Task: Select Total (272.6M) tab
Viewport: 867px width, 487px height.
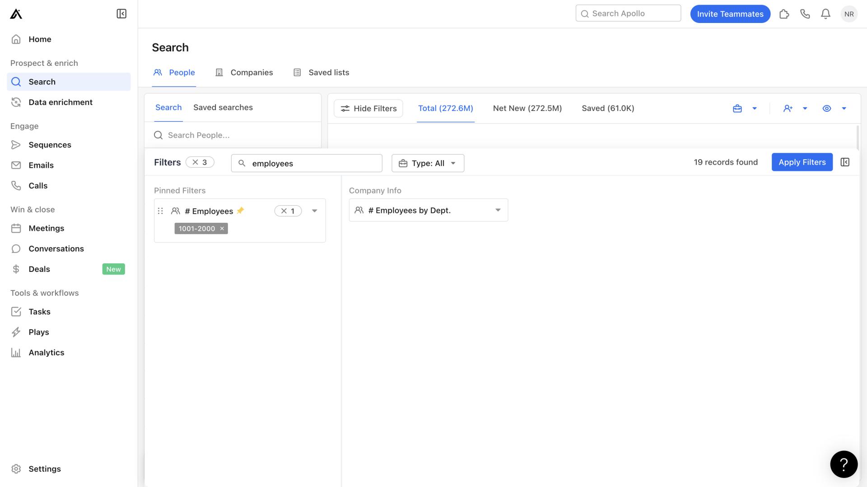Action: click(446, 108)
